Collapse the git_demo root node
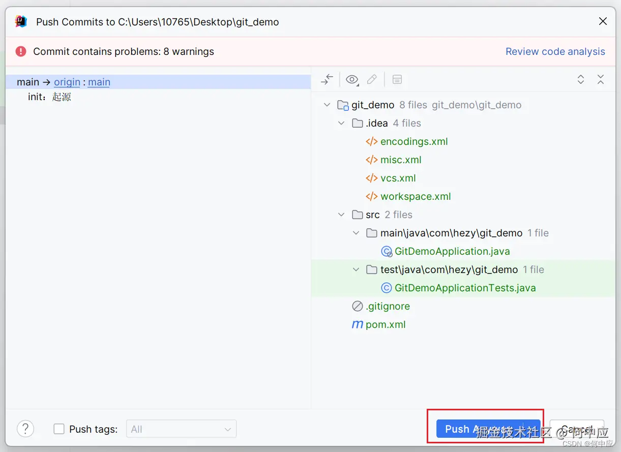 [x=327, y=105]
